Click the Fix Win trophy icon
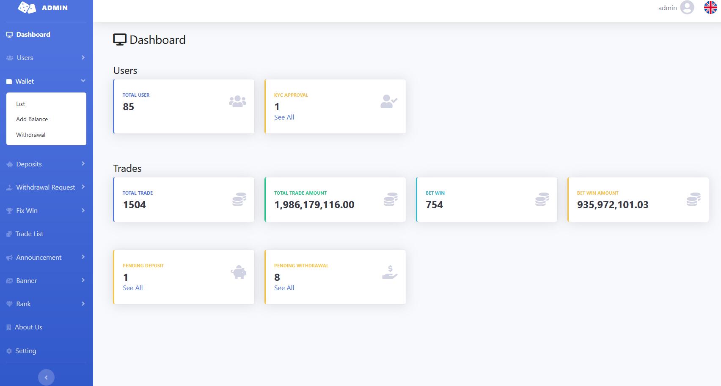The height and width of the screenshot is (386, 721). click(9, 211)
